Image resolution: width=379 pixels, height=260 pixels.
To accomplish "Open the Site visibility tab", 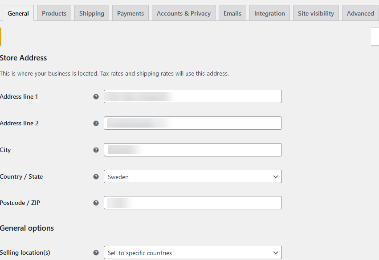I will pos(316,13).
